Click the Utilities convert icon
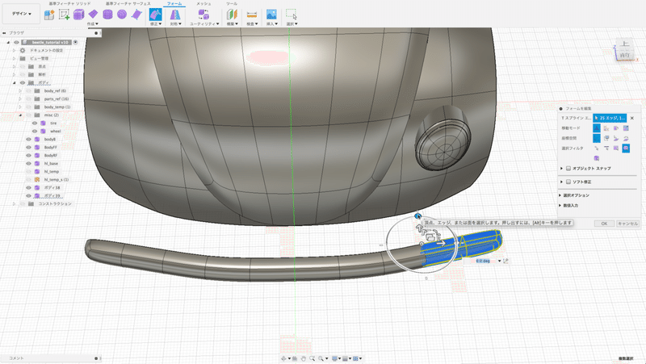The width and height of the screenshot is (646, 364). coord(203,15)
